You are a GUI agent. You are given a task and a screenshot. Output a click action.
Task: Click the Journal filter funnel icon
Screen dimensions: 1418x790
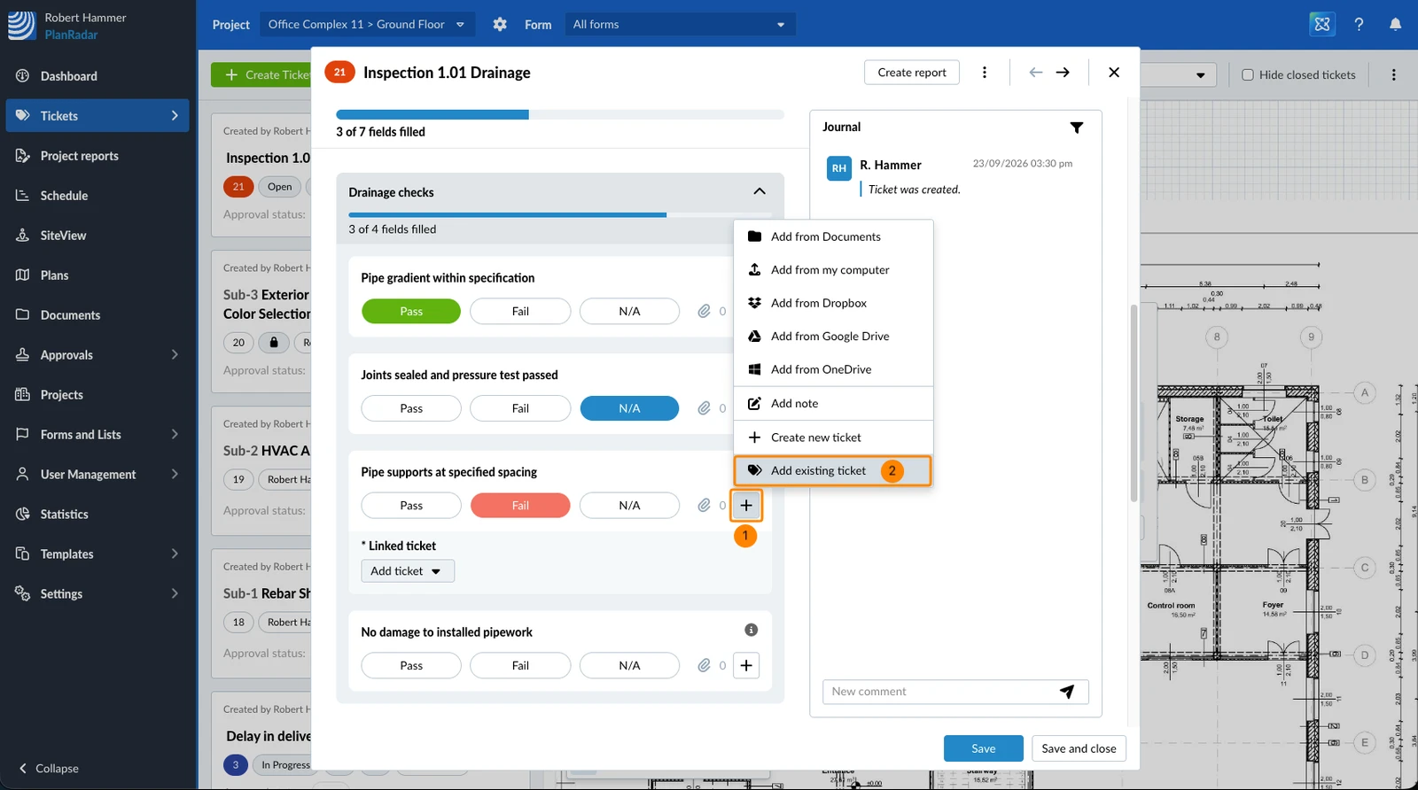[1076, 128]
